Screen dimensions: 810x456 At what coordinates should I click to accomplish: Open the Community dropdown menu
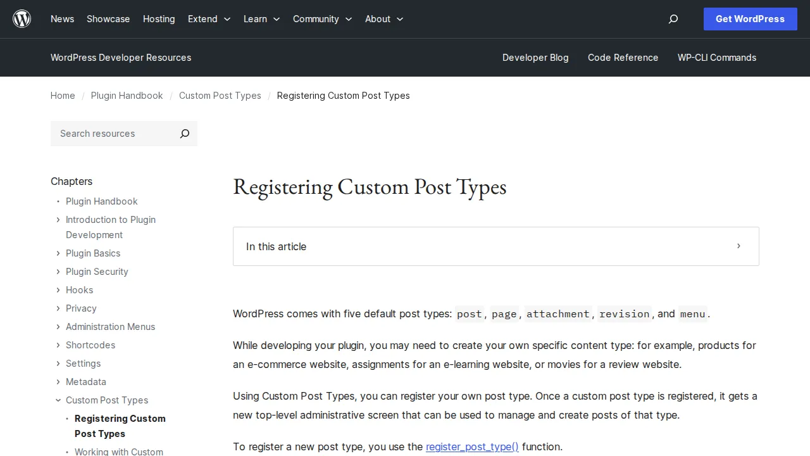tap(322, 19)
